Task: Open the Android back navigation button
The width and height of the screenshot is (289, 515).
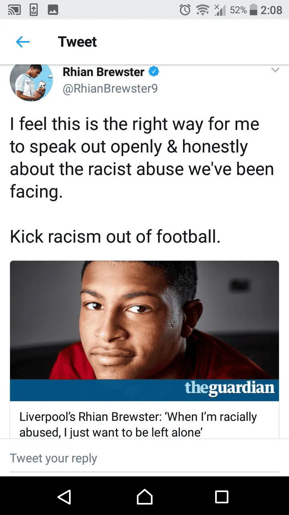Action: click(64, 496)
